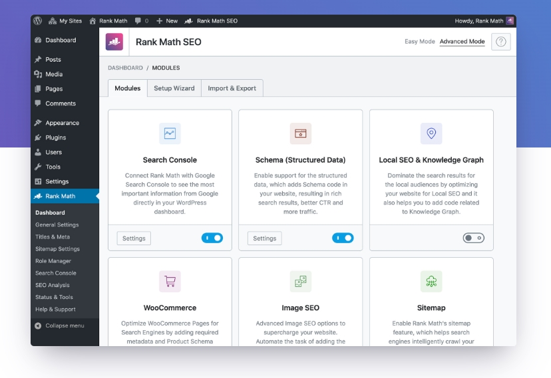Click the Comments icon in sidebar
This screenshot has height=378, width=551.
pos(38,103)
